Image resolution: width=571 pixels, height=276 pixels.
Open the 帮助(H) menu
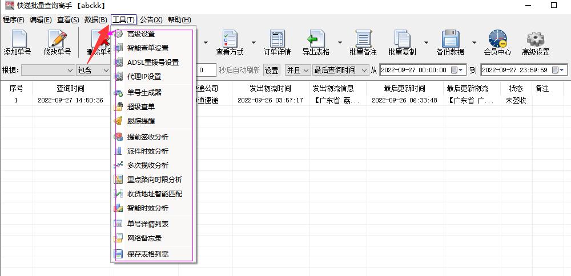point(179,20)
